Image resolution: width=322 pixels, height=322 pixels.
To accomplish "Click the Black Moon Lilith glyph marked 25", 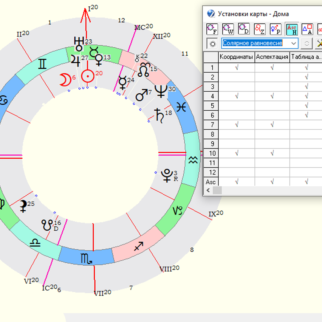I will 23,206.
